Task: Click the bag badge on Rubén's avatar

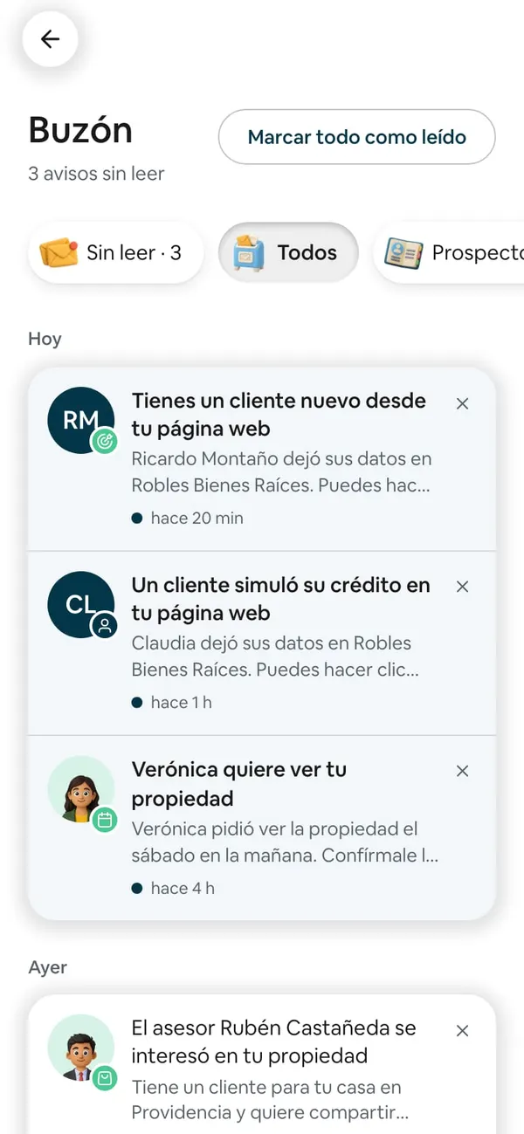Action: click(x=105, y=1079)
